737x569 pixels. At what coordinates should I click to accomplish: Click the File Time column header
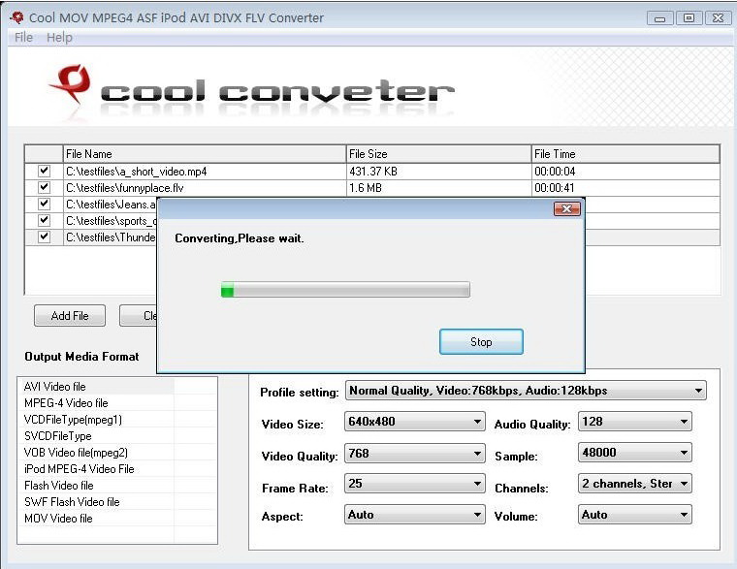(x=625, y=154)
